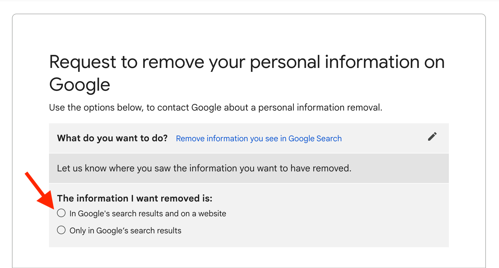Open "Remove information you see in Google Search" link
The width and height of the screenshot is (499, 268).
click(259, 139)
